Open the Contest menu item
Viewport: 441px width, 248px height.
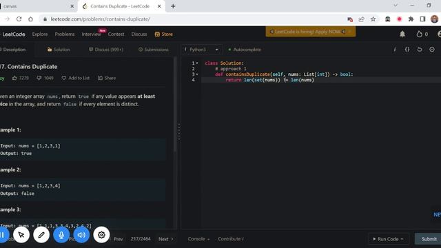coord(116,34)
